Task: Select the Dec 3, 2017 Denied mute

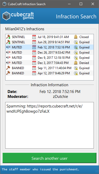Action: pos(49,63)
